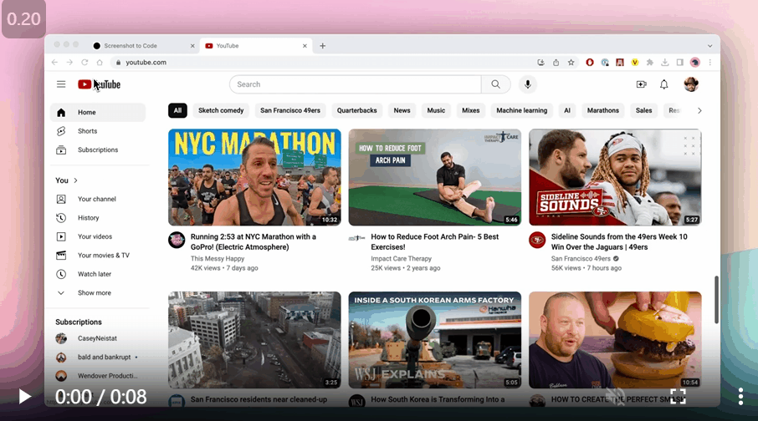
Task: Open Running 2:53 at NYC Marathon title
Action: (253, 242)
